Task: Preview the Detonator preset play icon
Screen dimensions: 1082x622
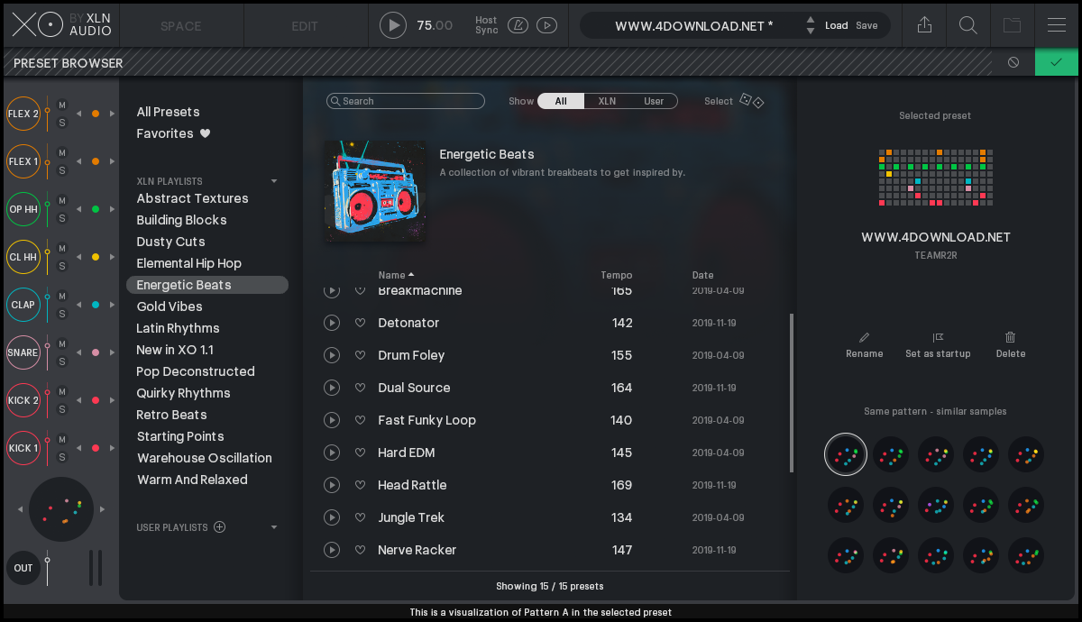Action: click(x=332, y=323)
